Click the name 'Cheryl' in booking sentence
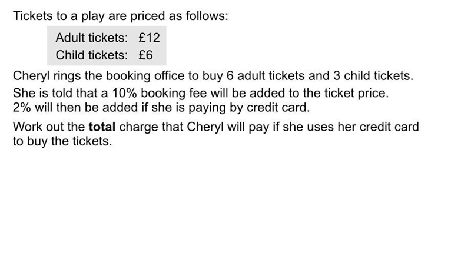The image size is (471, 266). click(x=31, y=76)
